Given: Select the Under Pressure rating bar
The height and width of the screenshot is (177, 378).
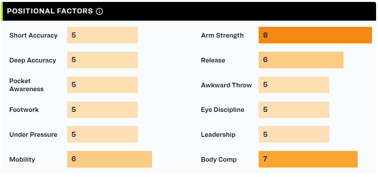Looking at the screenshot, I should (x=102, y=134).
